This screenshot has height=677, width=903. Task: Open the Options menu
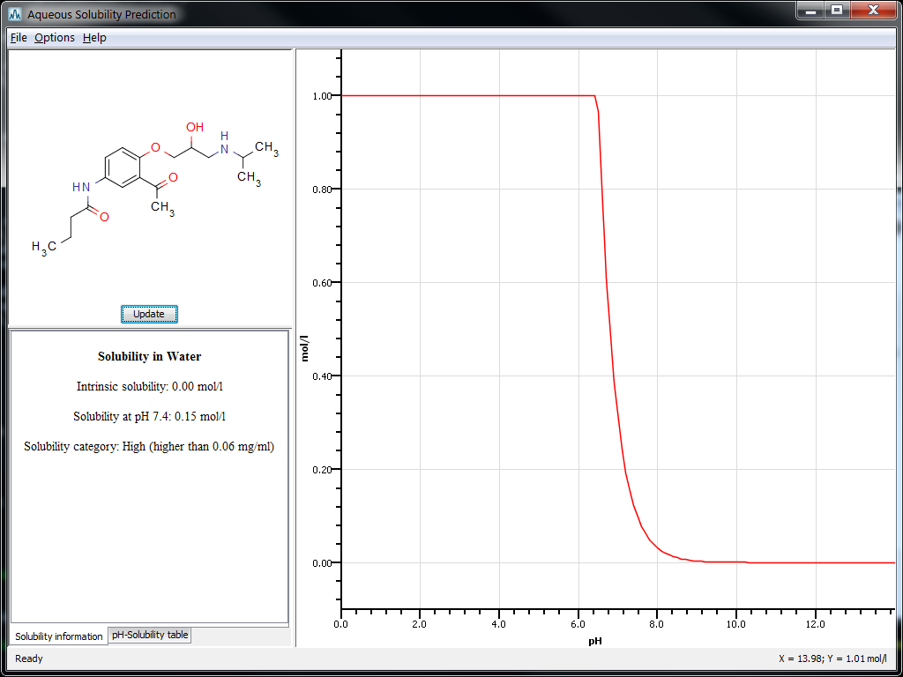54,38
